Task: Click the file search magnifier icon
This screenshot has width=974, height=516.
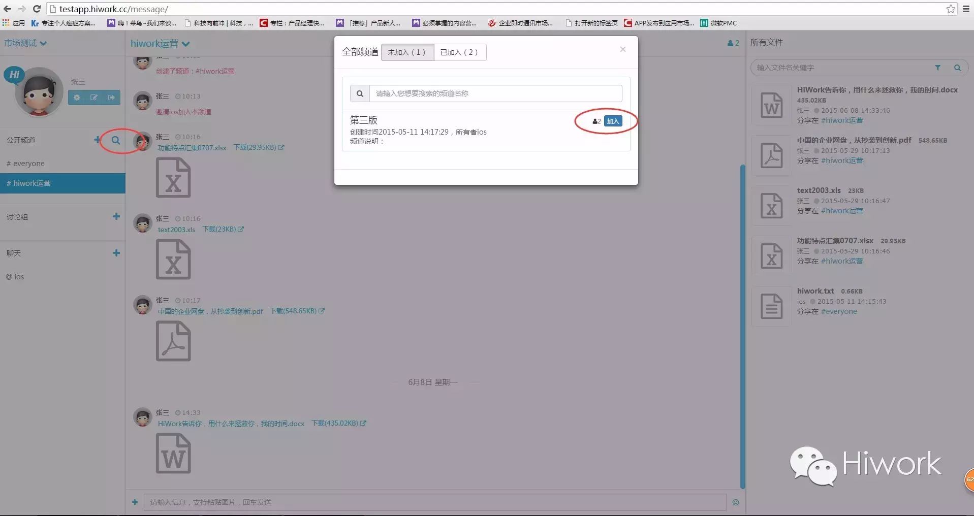Action: (957, 68)
